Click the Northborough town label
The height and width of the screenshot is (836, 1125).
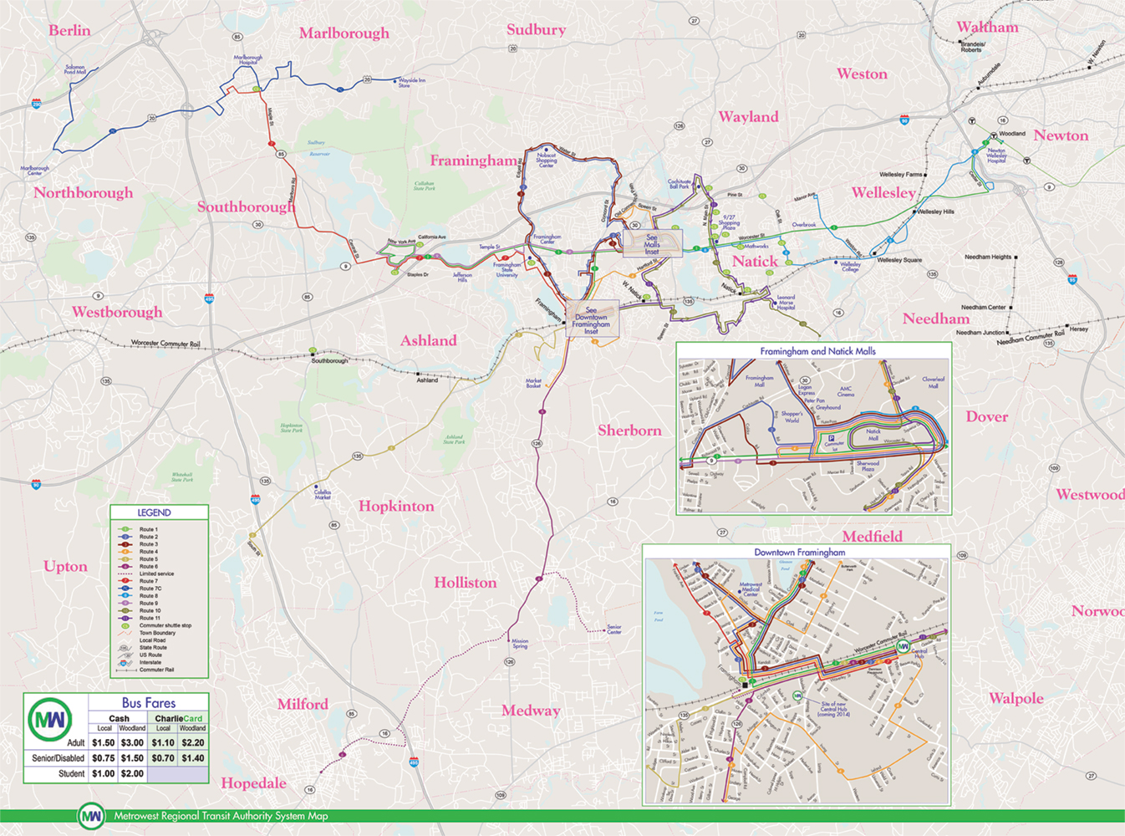pos(84,193)
